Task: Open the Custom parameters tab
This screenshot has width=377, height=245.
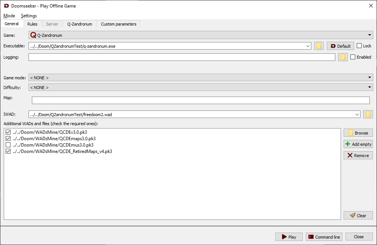Action: 119,24
